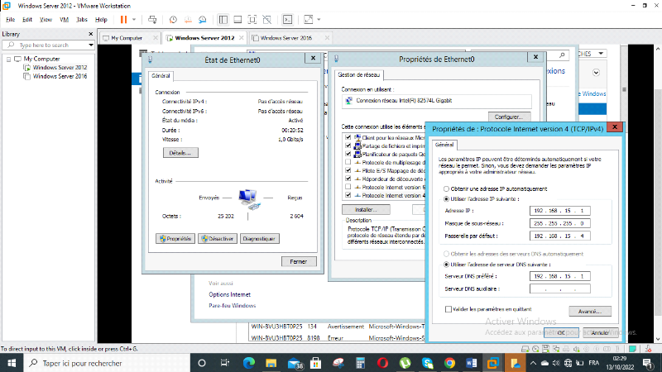Check 'Valider les paramètres en quittant'
The width and height of the screenshot is (662, 372).
click(x=448, y=308)
